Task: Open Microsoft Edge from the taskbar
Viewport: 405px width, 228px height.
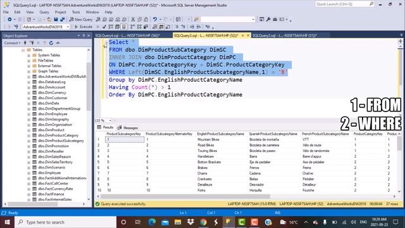Action: point(152,222)
